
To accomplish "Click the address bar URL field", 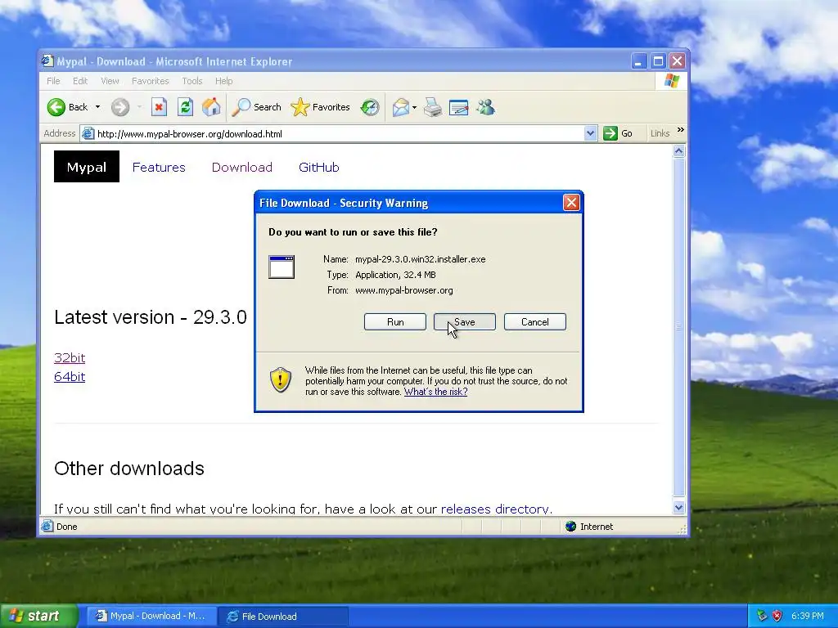I will click(340, 134).
